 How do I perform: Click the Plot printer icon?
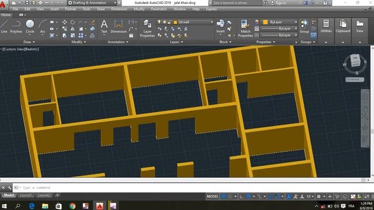(x=40, y=3)
